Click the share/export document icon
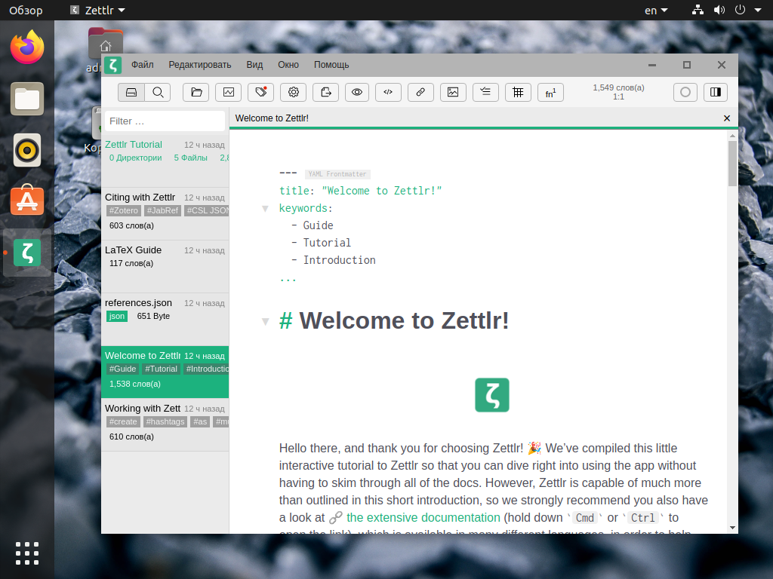773x579 pixels. (325, 92)
